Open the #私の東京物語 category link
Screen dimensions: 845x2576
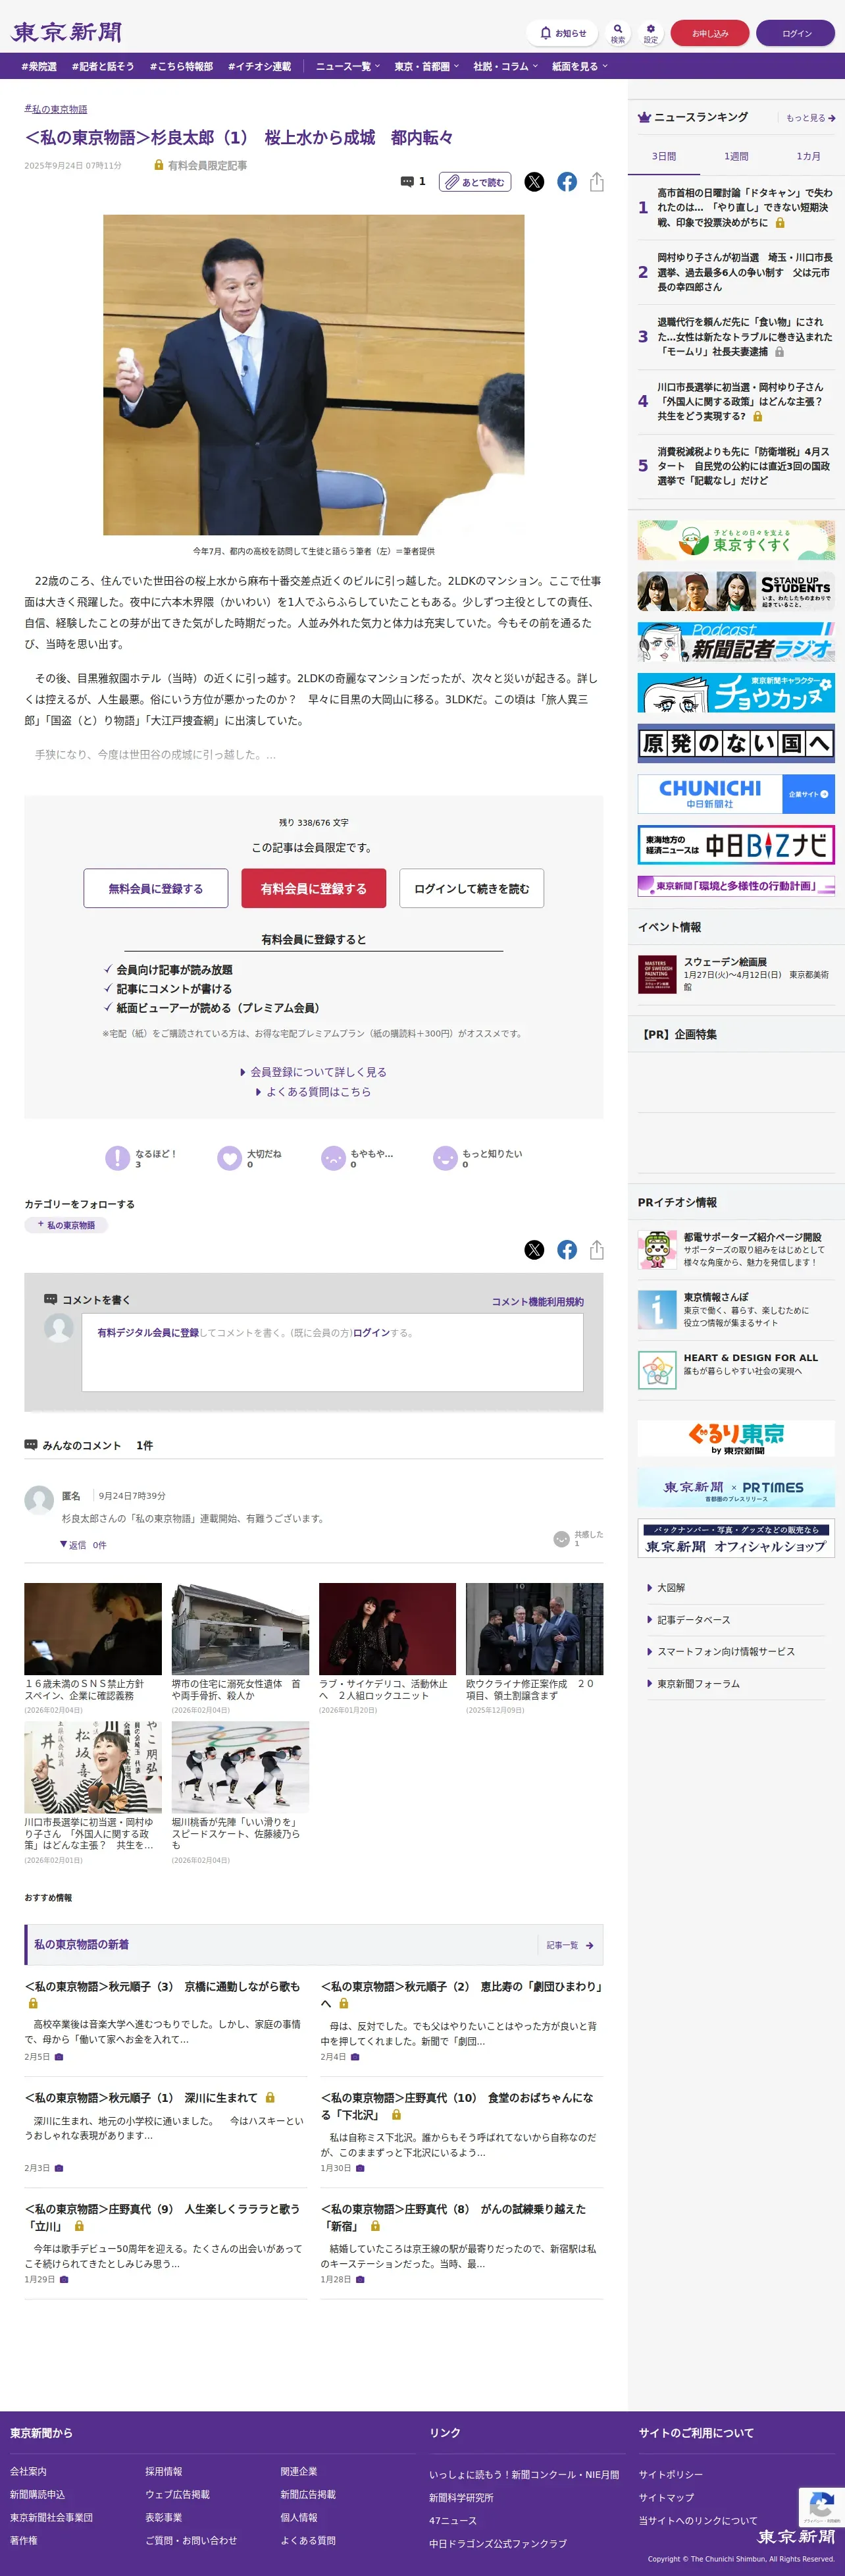click(56, 109)
